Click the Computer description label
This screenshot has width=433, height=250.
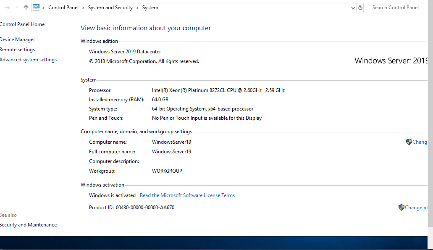point(114,161)
